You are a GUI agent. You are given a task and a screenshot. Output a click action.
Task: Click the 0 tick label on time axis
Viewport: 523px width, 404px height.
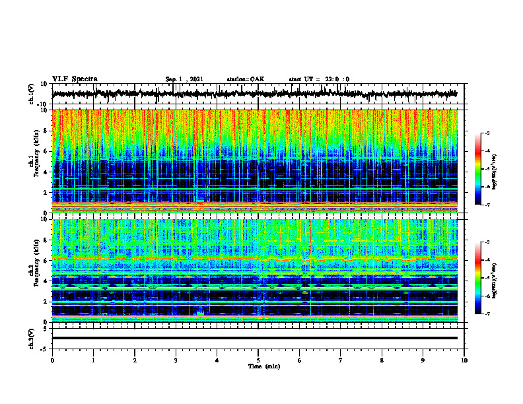click(x=52, y=360)
